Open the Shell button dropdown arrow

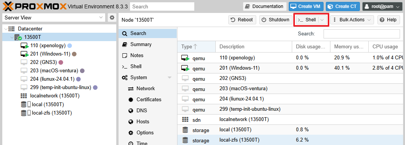322,20
